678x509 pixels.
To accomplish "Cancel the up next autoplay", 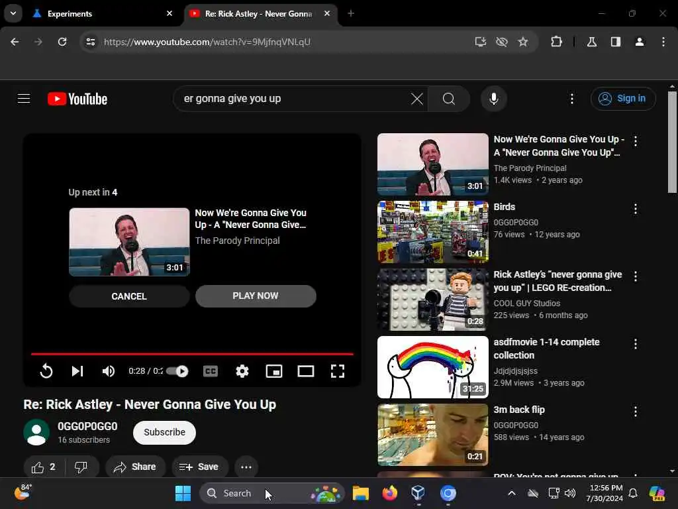I will click(x=129, y=296).
